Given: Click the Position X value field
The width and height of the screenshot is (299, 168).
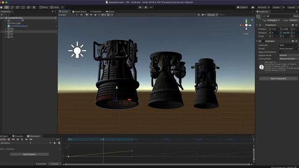Looking at the screenshot, I should 275,29.
